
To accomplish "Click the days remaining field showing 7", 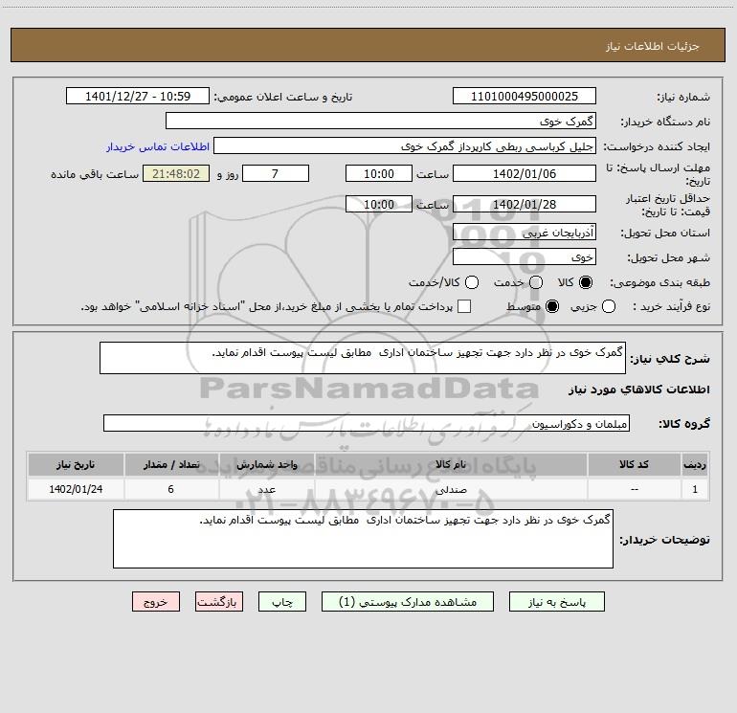I will (x=276, y=173).
